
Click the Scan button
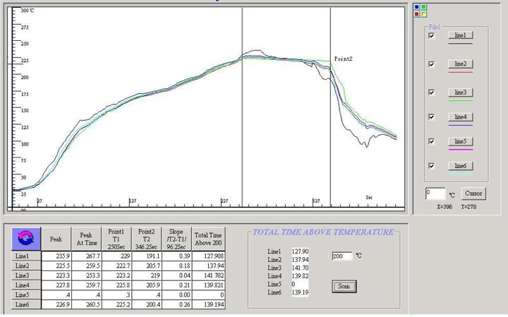tap(344, 286)
